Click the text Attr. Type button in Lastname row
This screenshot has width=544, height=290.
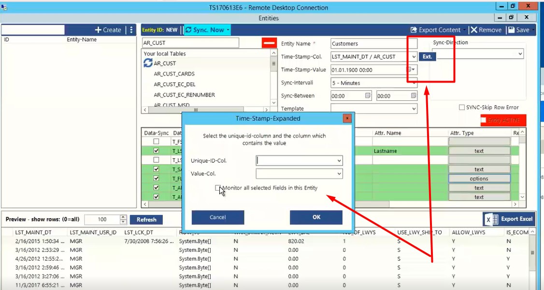(479, 151)
